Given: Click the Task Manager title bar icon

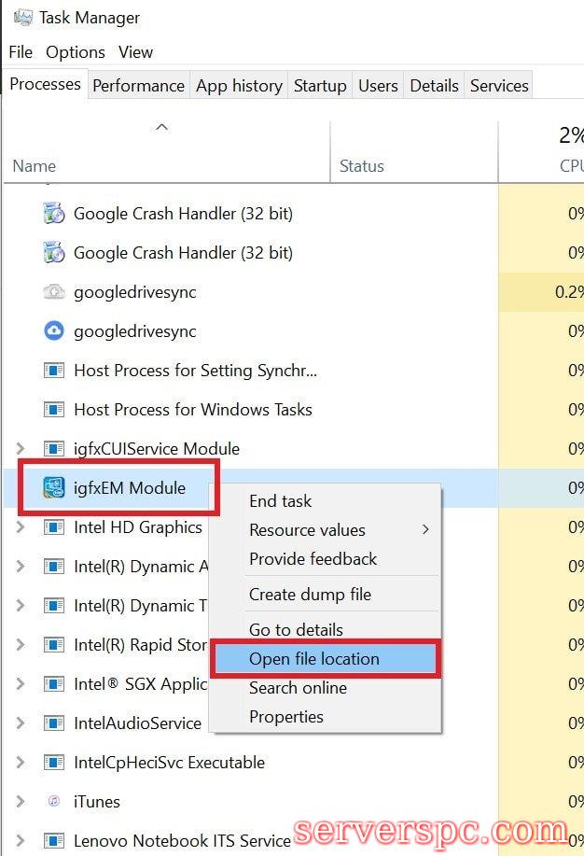Looking at the screenshot, I should [x=23, y=18].
